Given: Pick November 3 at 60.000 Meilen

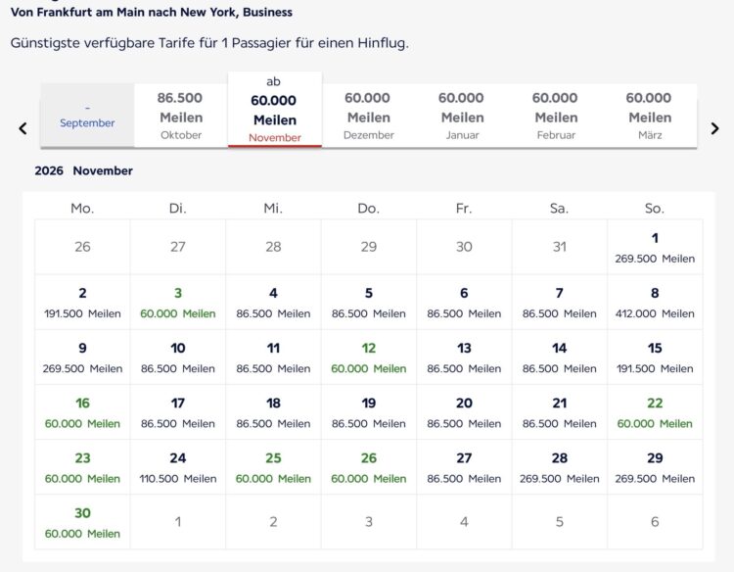Looking at the screenshot, I should pos(178,303).
